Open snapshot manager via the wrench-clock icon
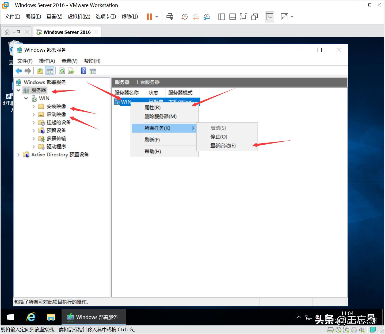The image size is (385, 334). click(207, 17)
